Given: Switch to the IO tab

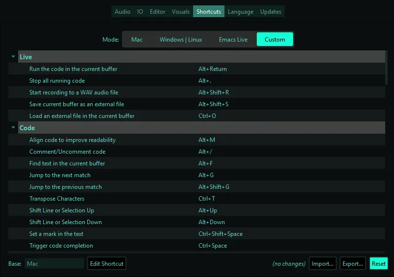Looking at the screenshot, I should point(140,12).
